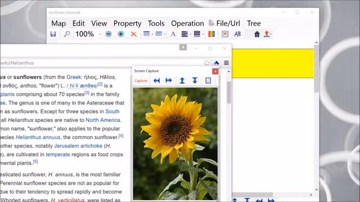The width and height of the screenshot is (360, 202).
Task: Click the browser profile user icon
Action: (183, 47)
